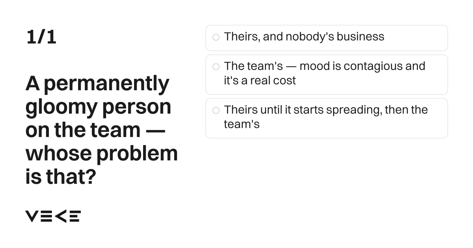Click the "A permanently gloomy person" question heading
Screen dimensions: 473x248
[102, 130]
